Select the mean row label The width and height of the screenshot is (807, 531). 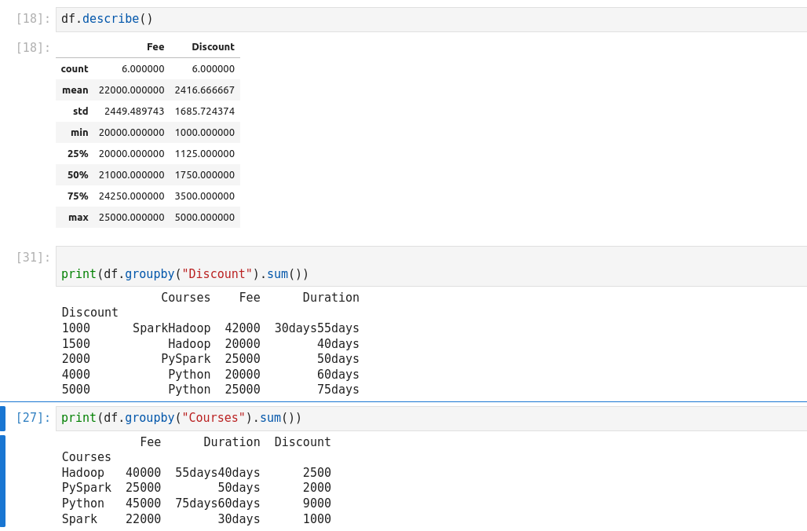point(75,90)
